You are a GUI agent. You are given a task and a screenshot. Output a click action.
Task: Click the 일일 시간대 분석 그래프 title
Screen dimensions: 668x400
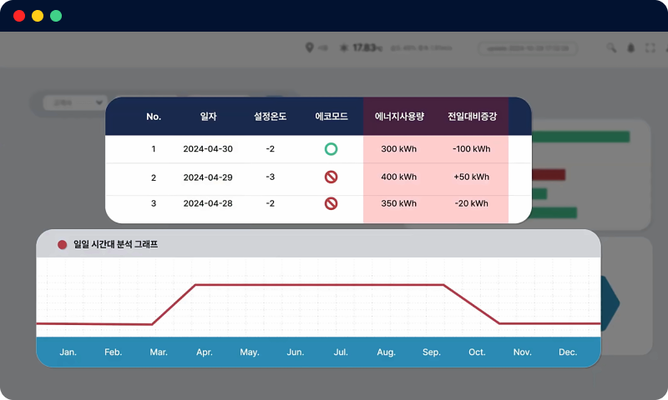tap(115, 244)
